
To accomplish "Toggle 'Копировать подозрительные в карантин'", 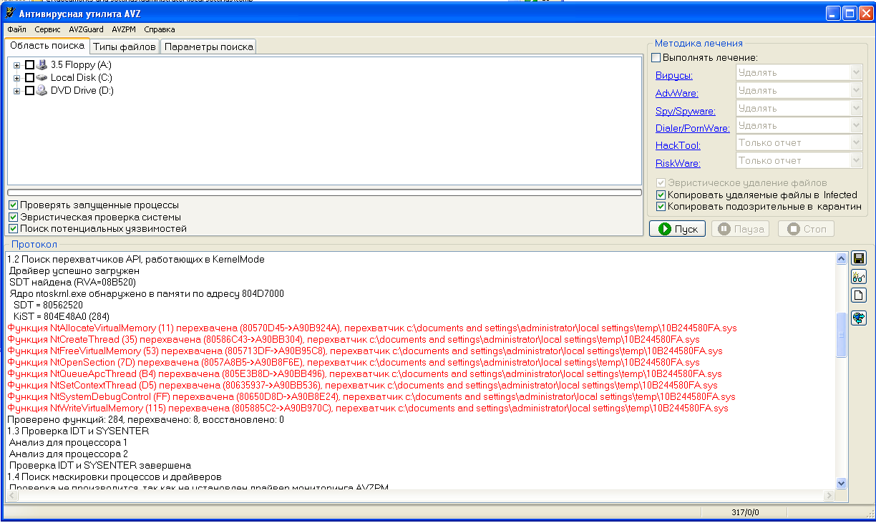I will click(x=661, y=207).
